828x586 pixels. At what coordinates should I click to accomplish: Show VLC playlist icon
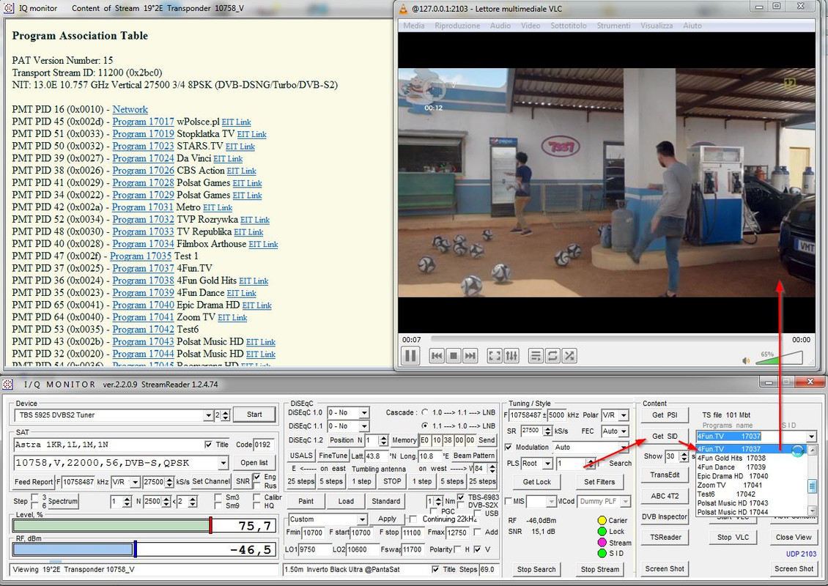click(536, 356)
